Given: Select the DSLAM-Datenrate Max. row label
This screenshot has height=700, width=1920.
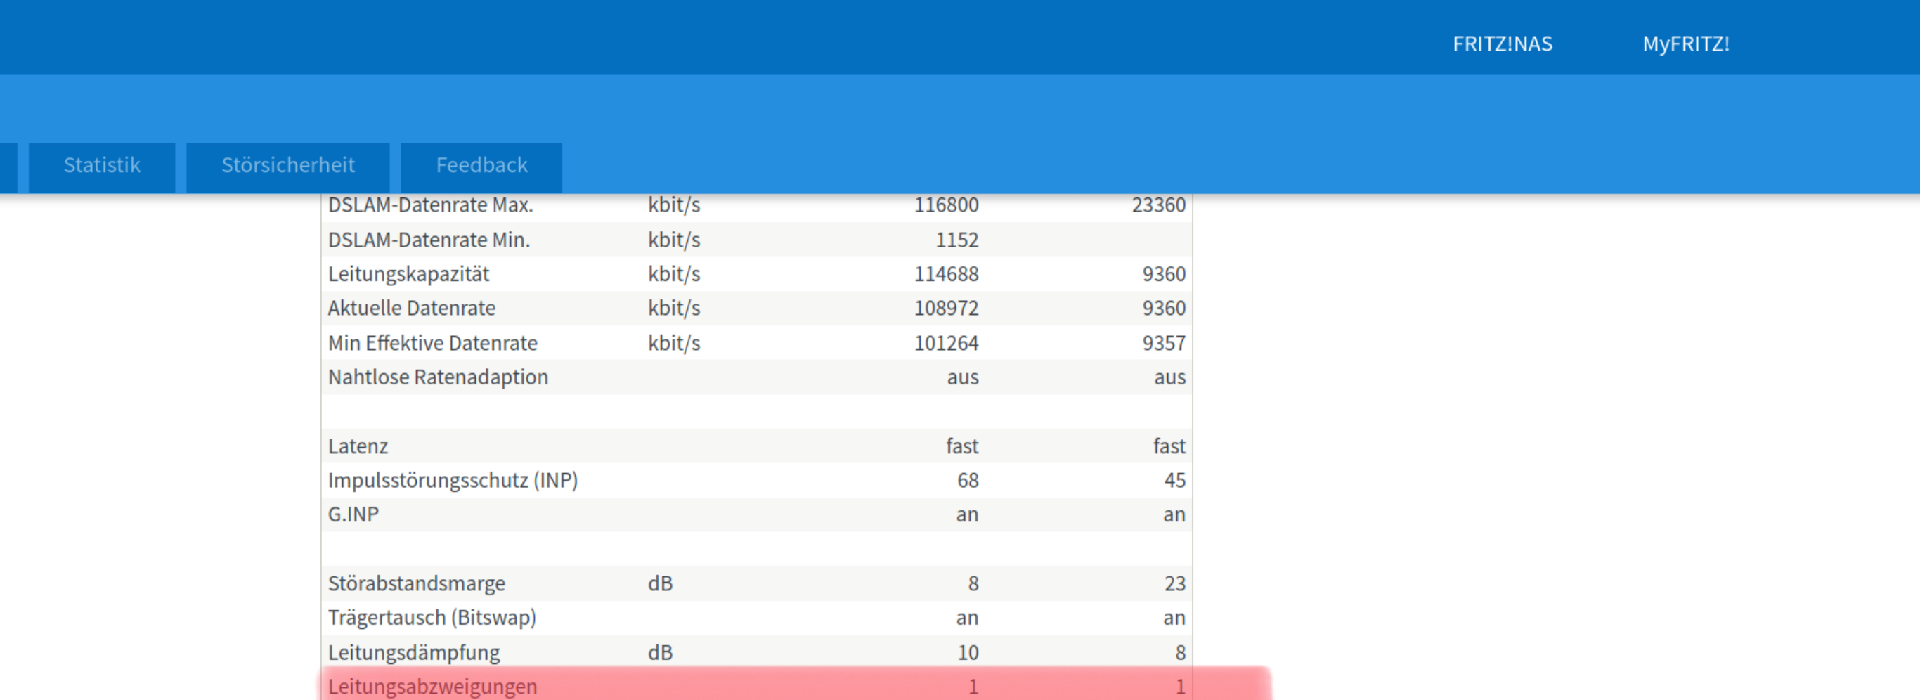Looking at the screenshot, I should tap(430, 205).
